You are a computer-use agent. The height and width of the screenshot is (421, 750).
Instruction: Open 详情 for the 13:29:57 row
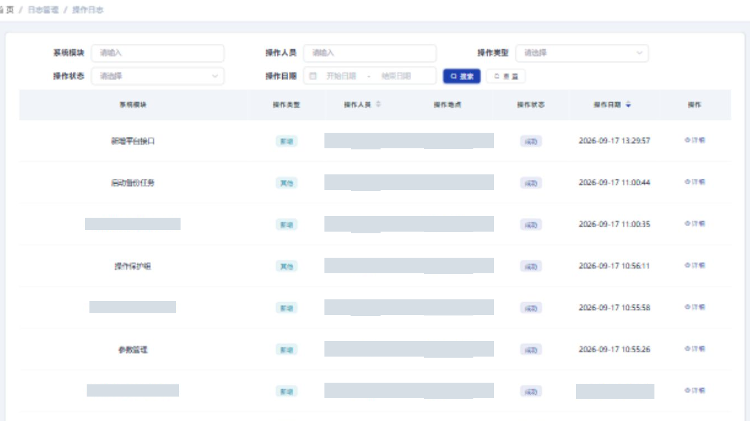tap(695, 141)
